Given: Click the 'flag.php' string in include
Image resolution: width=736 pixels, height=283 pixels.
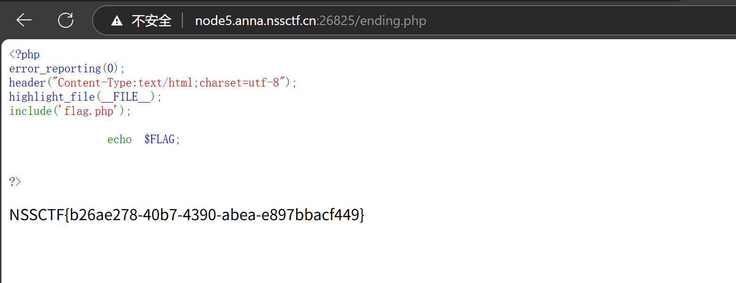Looking at the screenshot, I should (x=88, y=111).
